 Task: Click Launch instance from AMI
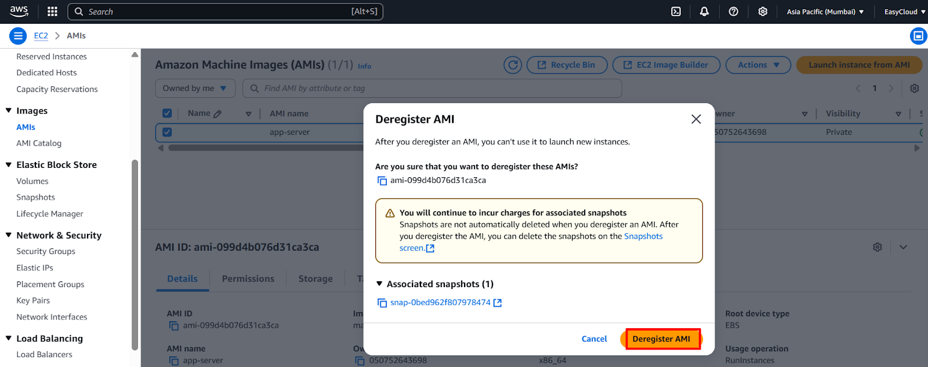click(859, 65)
